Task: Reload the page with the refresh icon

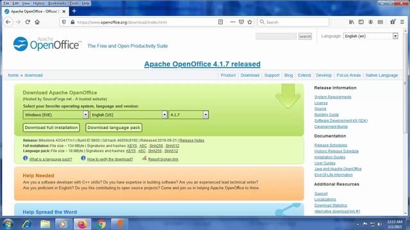Action: [28, 22]
